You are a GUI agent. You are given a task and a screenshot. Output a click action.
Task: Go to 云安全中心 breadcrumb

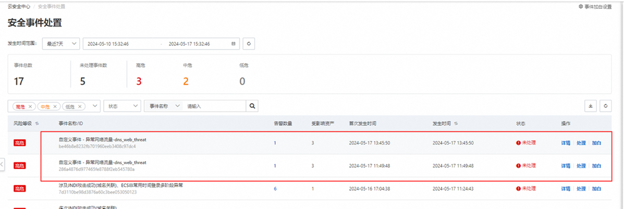19,7
